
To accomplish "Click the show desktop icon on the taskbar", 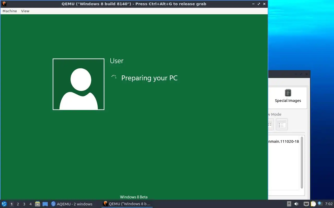I will 45,204.
